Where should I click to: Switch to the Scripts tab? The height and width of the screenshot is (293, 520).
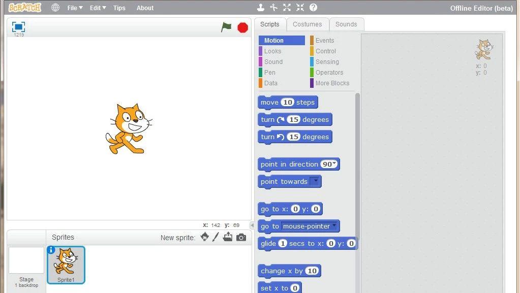click(x=269, y=24)
